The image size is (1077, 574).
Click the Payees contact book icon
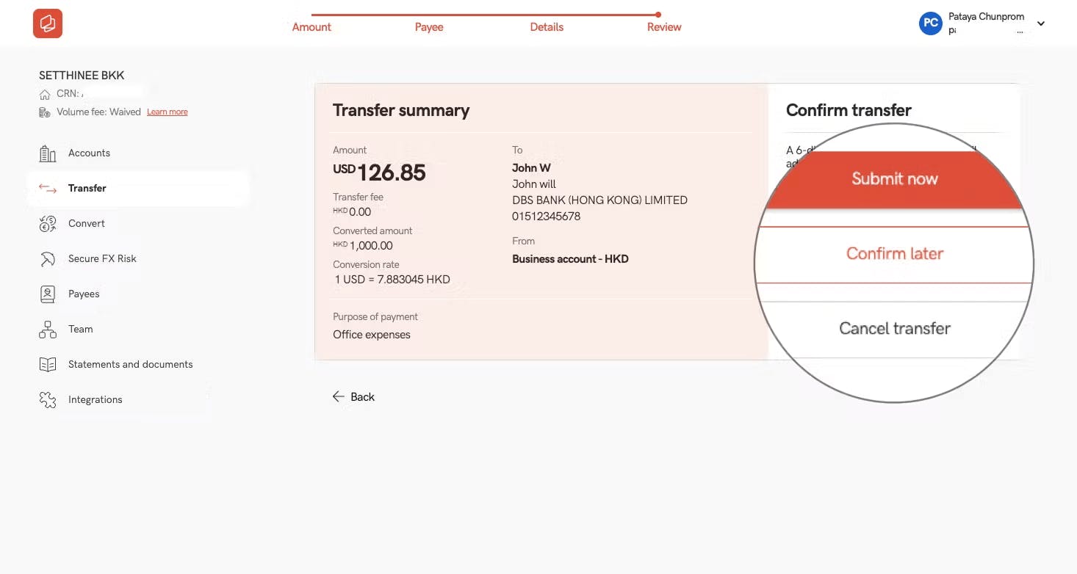(48, 294)
